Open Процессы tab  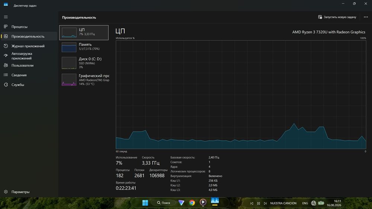29,27
